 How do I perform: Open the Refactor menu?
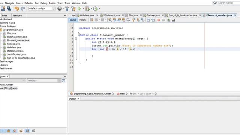29,3
